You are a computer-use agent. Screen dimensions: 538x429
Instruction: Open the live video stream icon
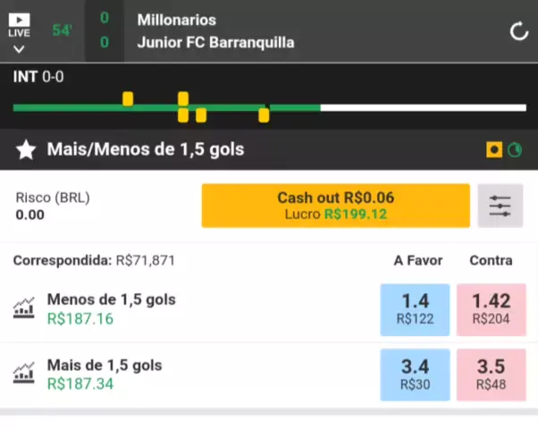coord(20,20)
